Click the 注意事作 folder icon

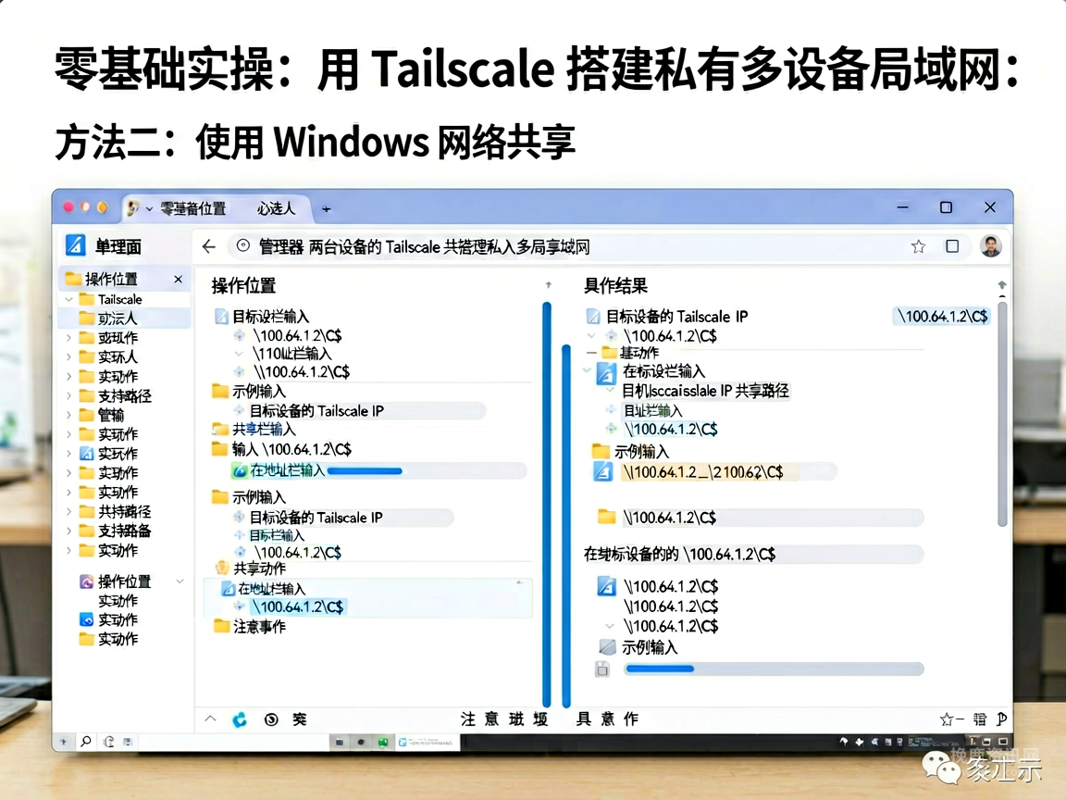click(222, 626)
